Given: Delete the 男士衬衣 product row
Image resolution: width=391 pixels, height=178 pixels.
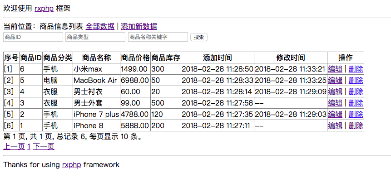Looking at the screenshot, I should point(356,92).
